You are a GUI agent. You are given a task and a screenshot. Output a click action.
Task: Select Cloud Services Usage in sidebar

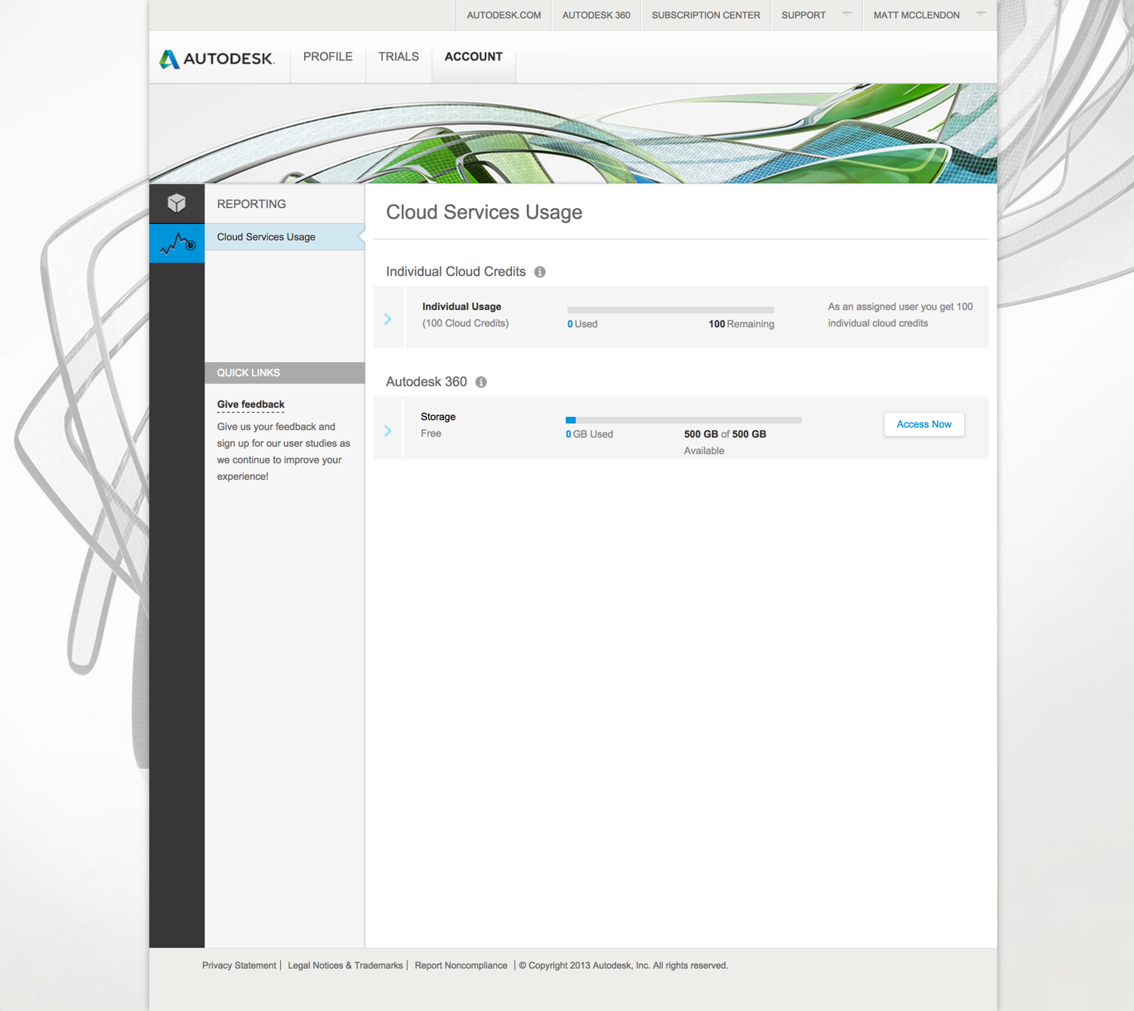click(x=284, y=237)
